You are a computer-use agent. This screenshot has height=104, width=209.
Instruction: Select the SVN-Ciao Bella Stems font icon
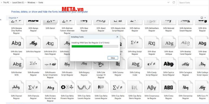135,87
